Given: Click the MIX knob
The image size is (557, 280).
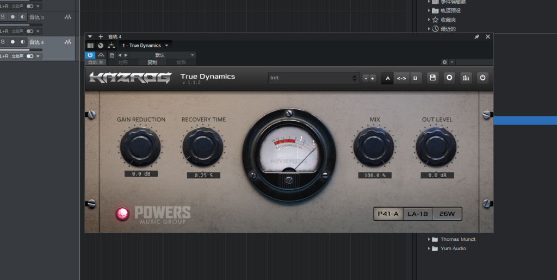Looking at the screenshot, I should click(x=374, y=147).
